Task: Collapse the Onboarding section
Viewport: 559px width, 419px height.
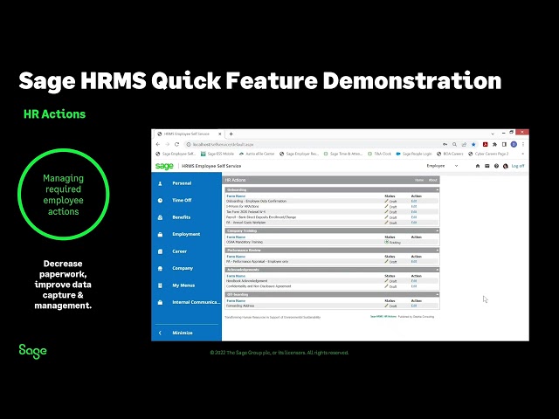Action: pos(438,190)
